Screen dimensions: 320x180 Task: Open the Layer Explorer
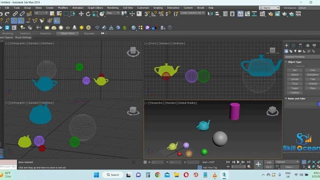(x=232, y=14)
